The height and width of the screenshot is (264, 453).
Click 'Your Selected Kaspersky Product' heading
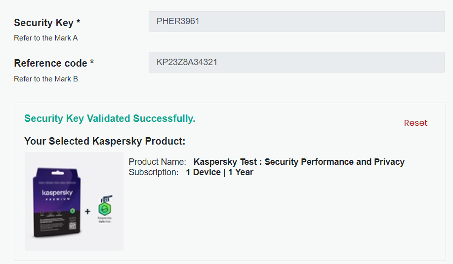point(105,141)
